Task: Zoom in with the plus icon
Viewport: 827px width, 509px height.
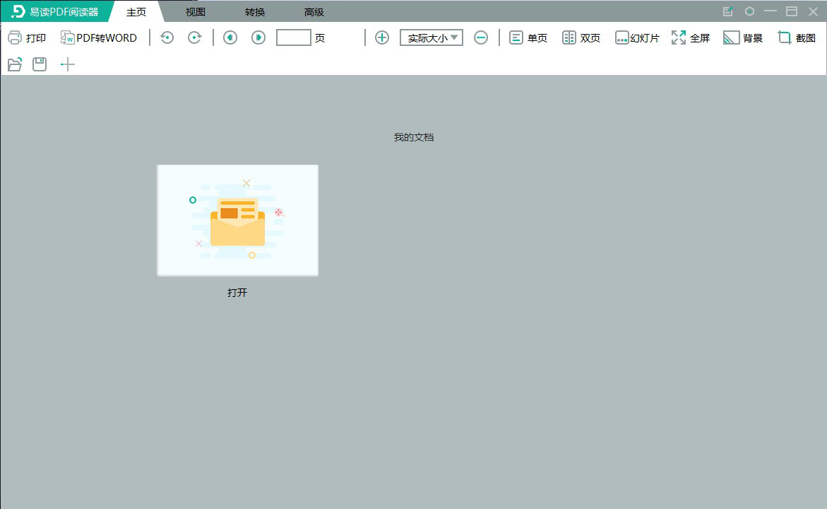Action: click(382, 37)
